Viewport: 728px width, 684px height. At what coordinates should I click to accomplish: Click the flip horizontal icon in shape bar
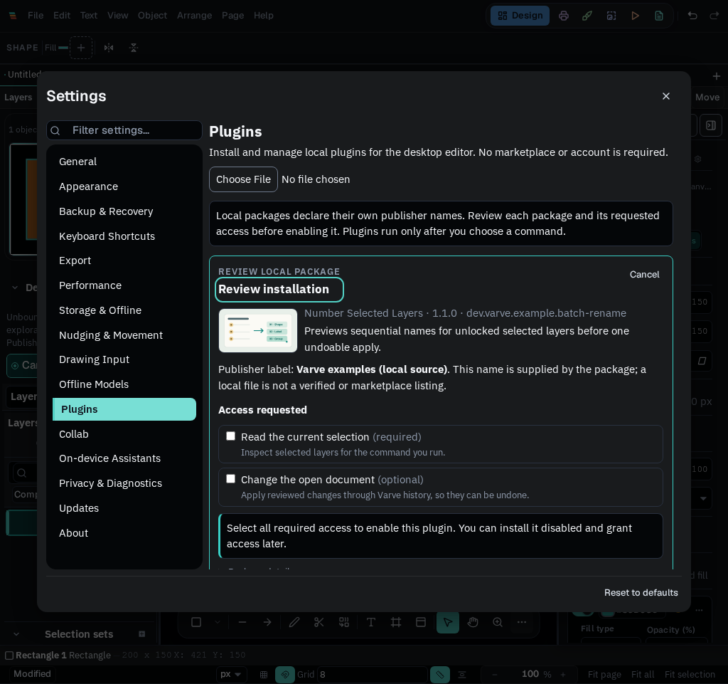tap(109, 48)
